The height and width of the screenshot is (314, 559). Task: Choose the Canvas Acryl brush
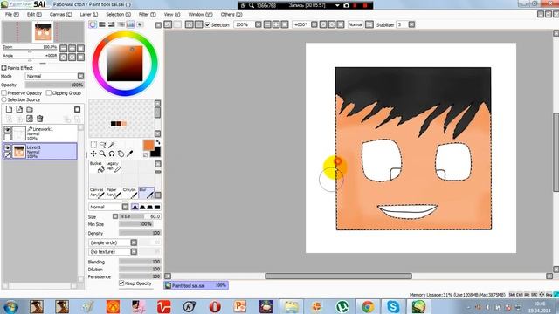97,193
